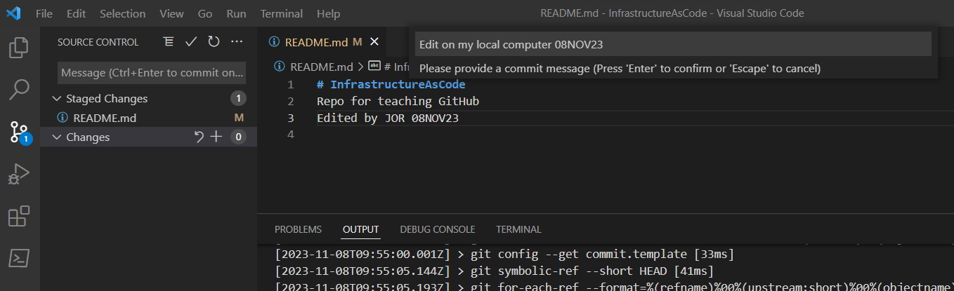Open the Extensions view icon
Image resolution: width=954 pixels, height=291 pixels.
pos(19,217)
